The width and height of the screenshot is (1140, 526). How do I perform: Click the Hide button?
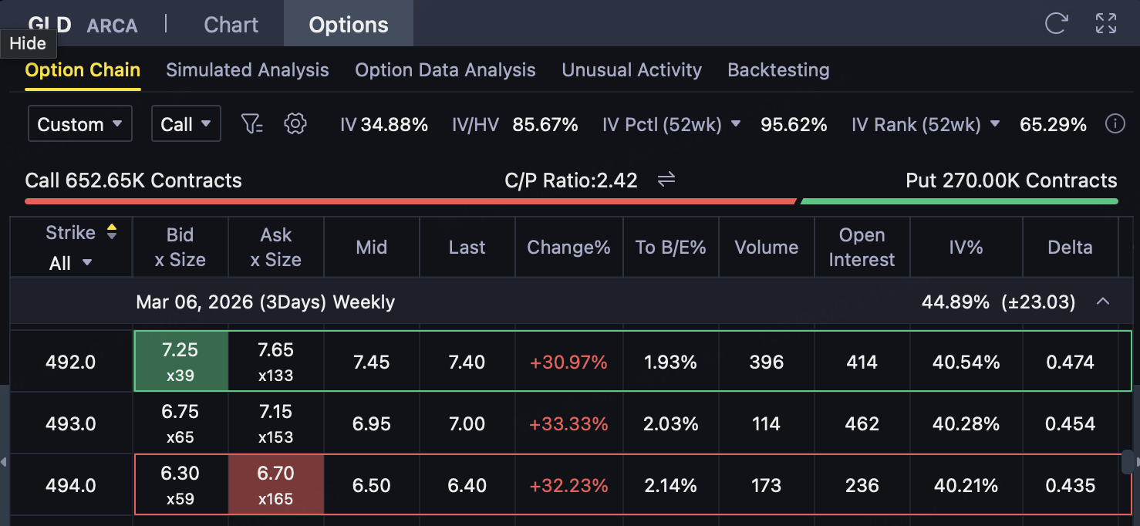(28, 44)
